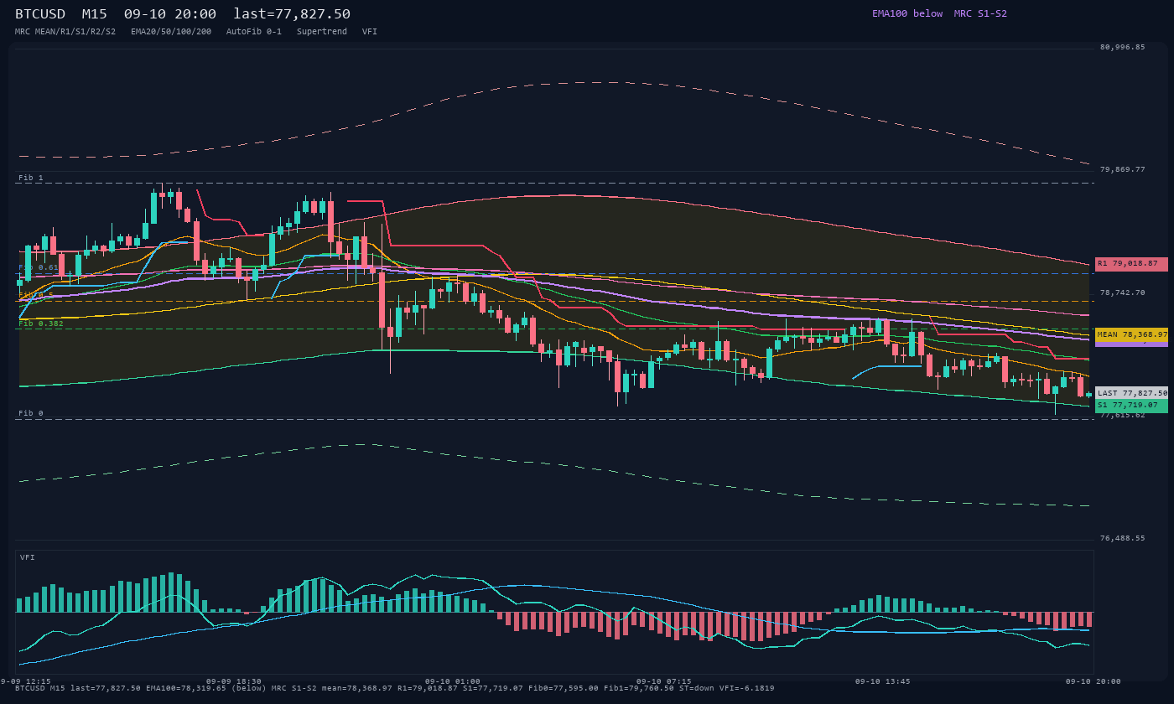This screenshot has height=704, width=1174.
Task: Click the 09-10 13:45 time axis label
Action: point(882,682)
